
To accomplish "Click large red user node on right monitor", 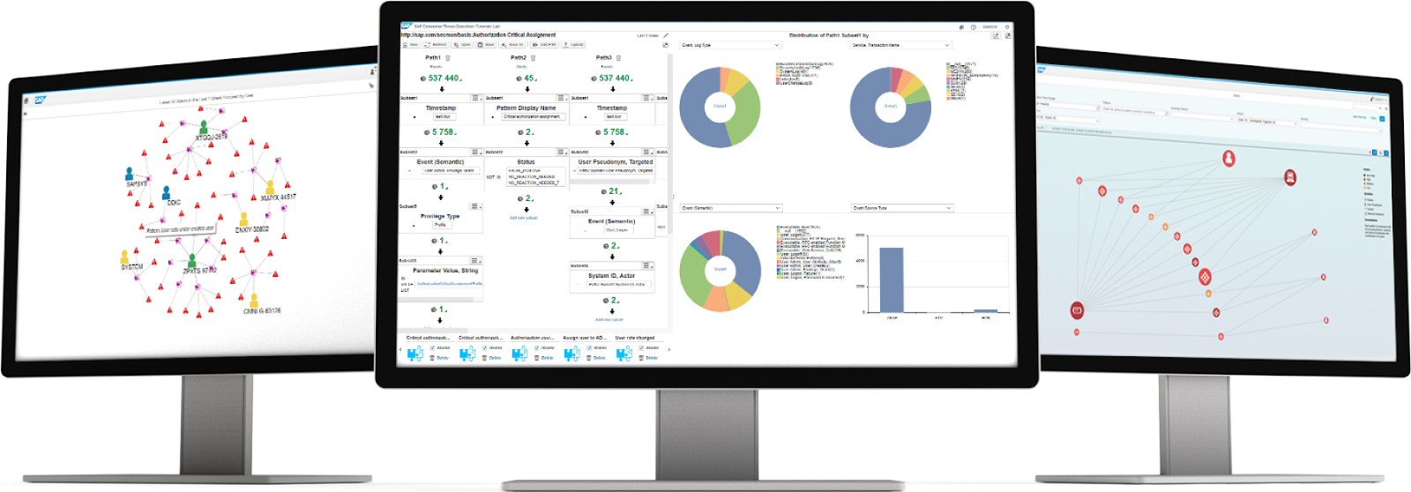I will click(x=1228, y=159).
